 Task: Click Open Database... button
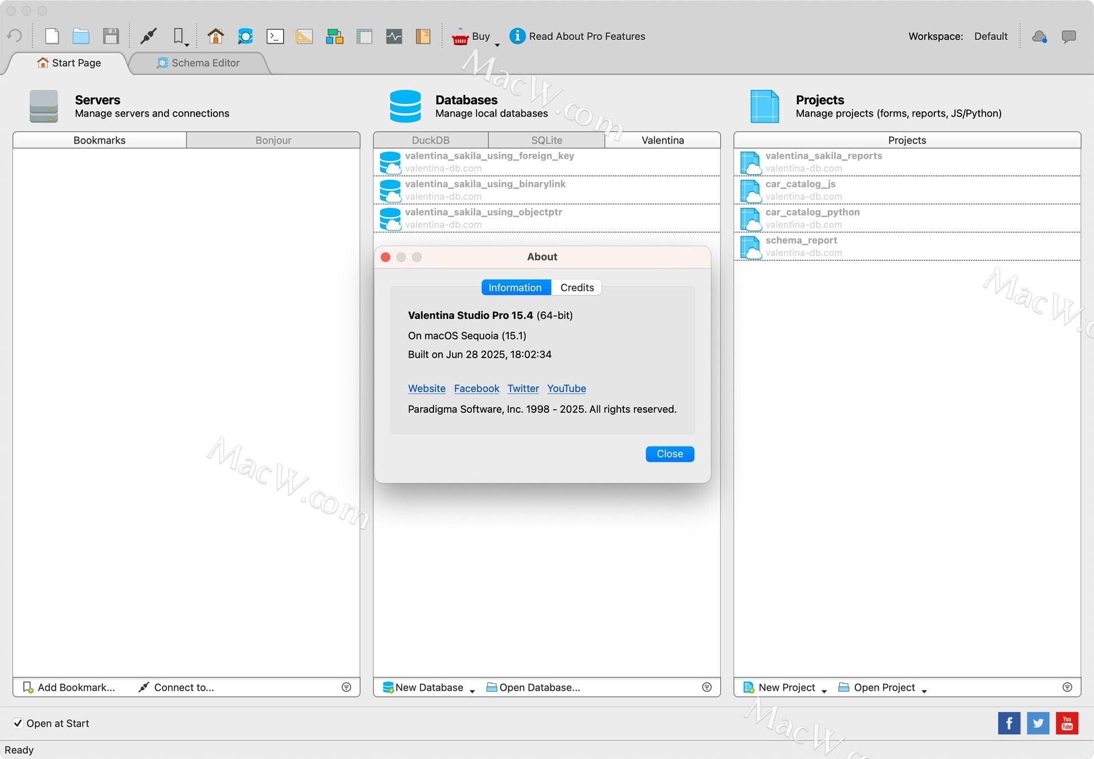tap(533, 687)
